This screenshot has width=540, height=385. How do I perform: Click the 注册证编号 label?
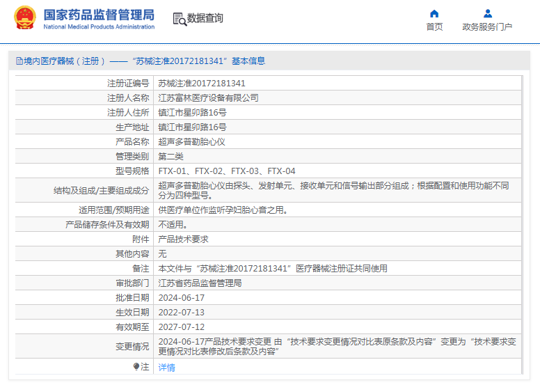(x=128, y=84)
